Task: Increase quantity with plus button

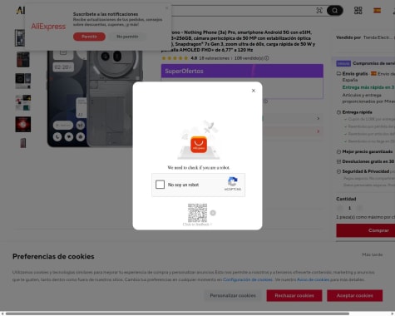Action: pyautogui.click(x=359, y=208)
